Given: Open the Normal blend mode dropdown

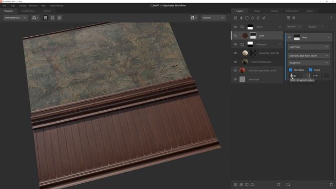Looking at the screenshot, I should [x=294, y=27].
